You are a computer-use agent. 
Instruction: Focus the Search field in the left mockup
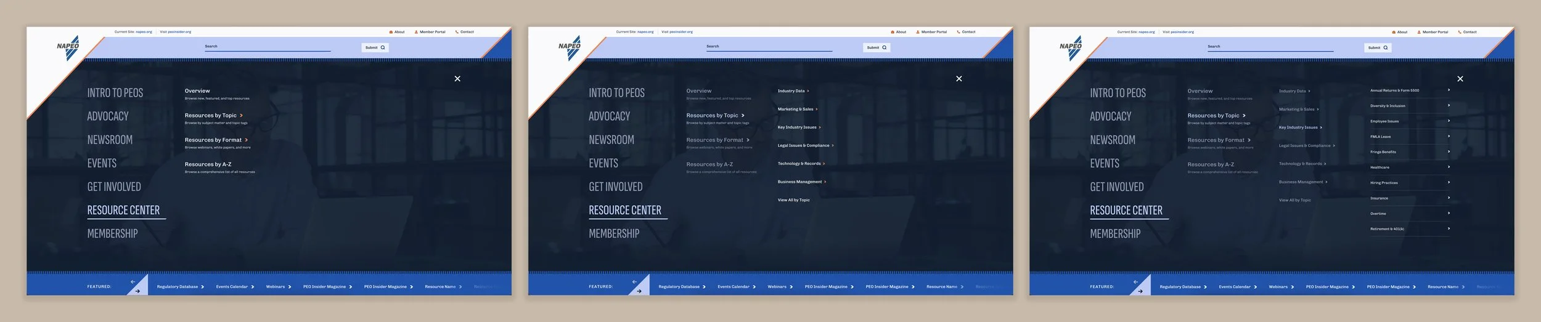268,47
